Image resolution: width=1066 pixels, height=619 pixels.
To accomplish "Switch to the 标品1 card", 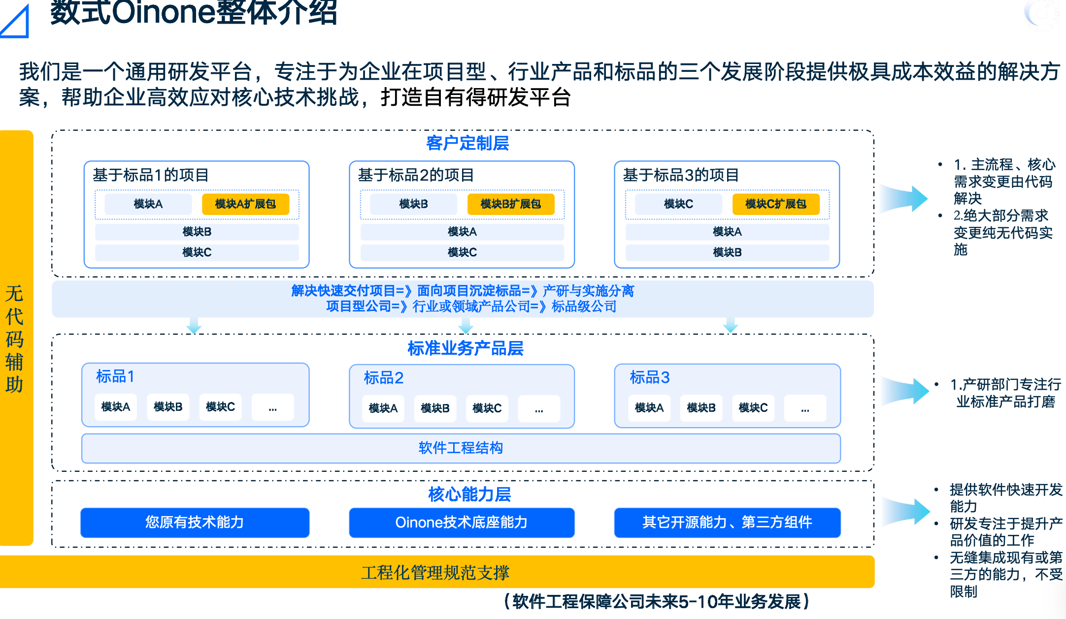I will (x=196, y=394).
